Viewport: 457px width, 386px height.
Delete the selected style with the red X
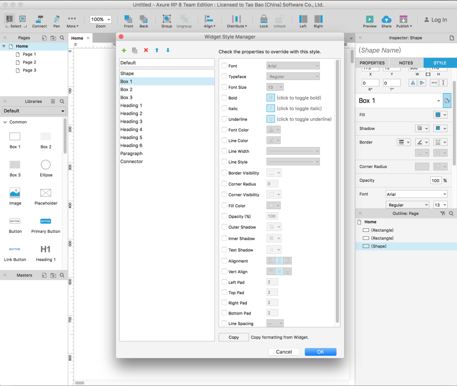tap(146, 50)
